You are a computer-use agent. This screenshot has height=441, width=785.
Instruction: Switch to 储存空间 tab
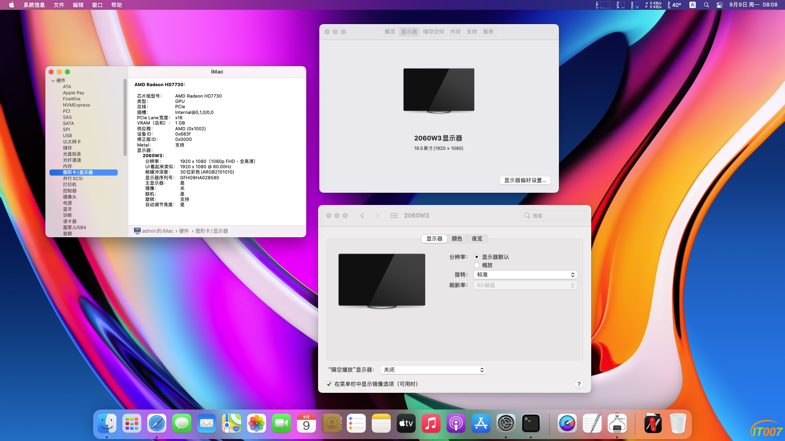(x=433, y=31)
